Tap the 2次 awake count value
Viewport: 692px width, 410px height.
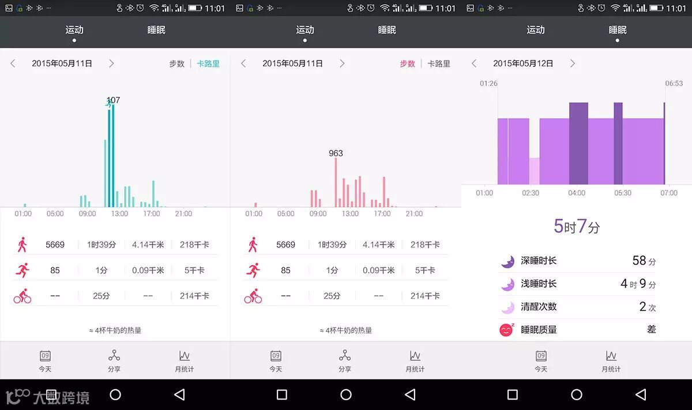[648, 307]
